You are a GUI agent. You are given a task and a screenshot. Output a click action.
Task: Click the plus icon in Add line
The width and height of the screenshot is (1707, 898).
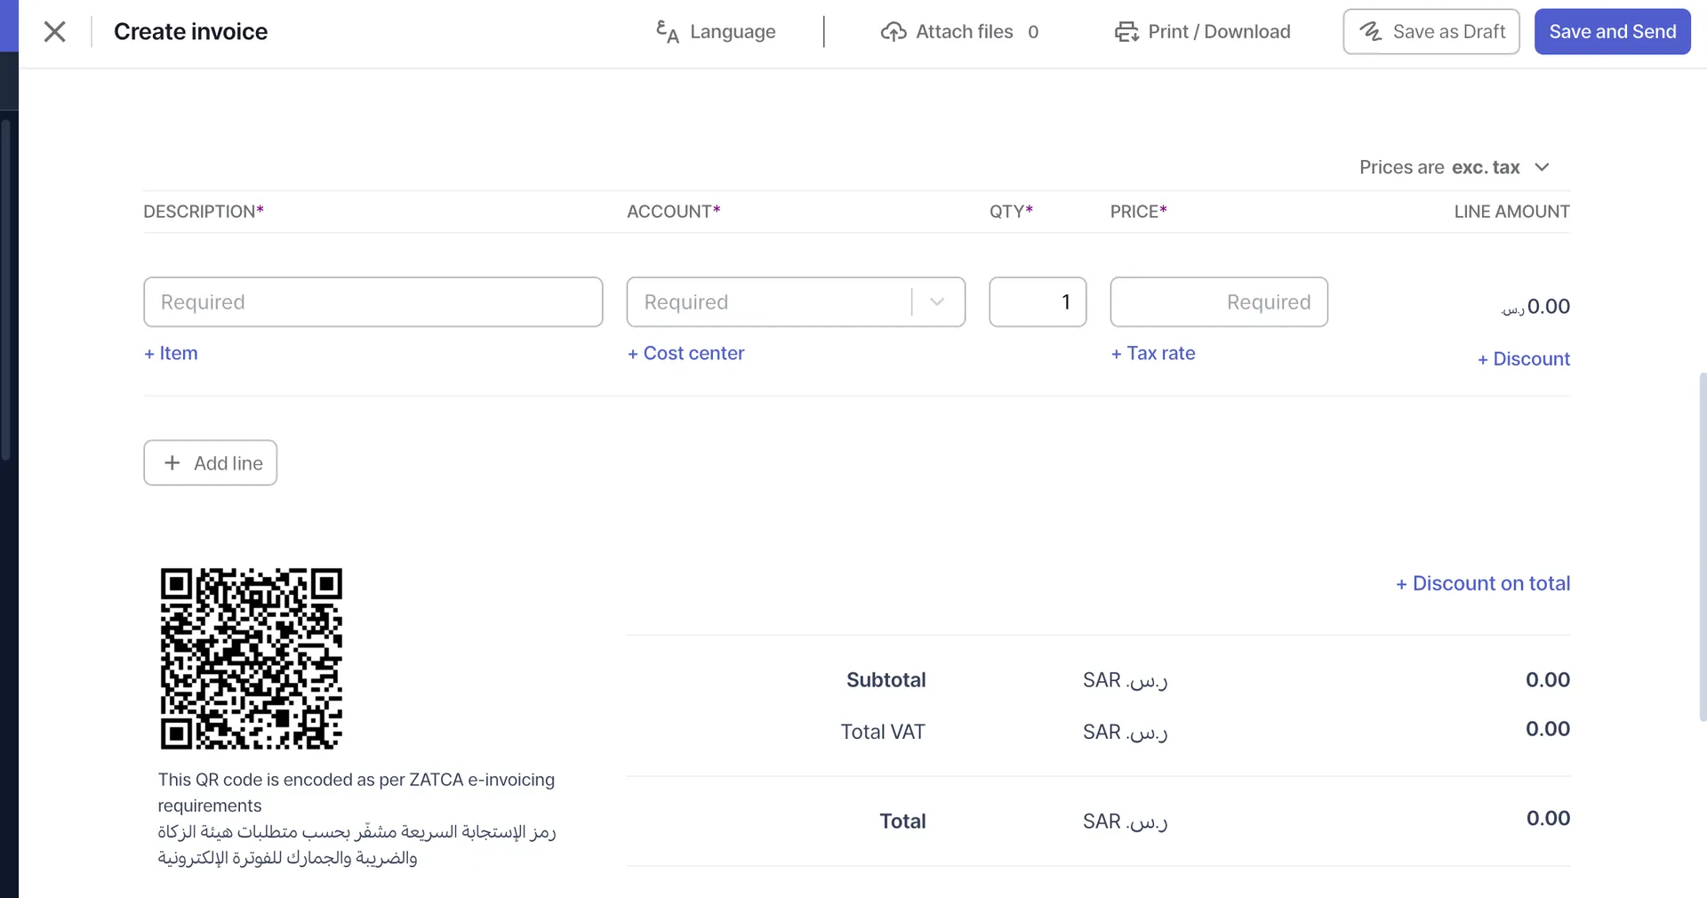click(x=172, y=462)
